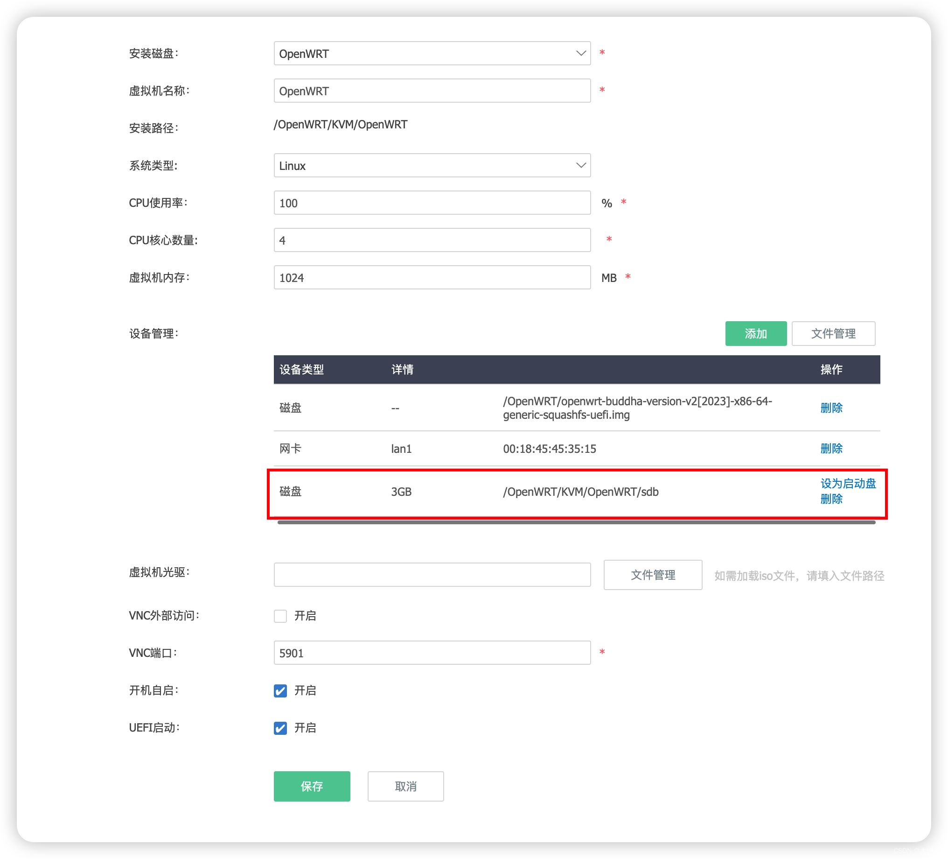This screenshot has width=948, height=859.
Task: Click the 虚拟机光驱 empty input field
Action: 432,575
